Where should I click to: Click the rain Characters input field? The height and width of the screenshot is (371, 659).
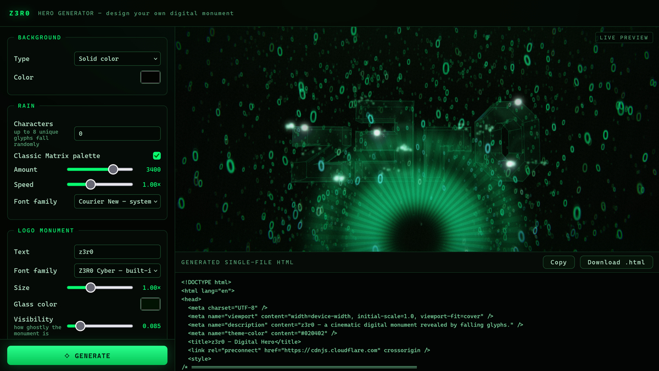pos(118,133)
